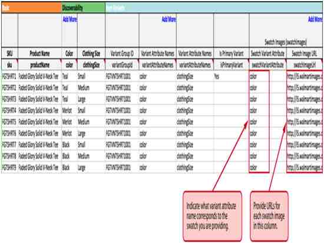Select SKU cell FGTSHIRT6
The width and height of the screenshot is (324, 243).
pyautogui.click(x=9, y=134)
